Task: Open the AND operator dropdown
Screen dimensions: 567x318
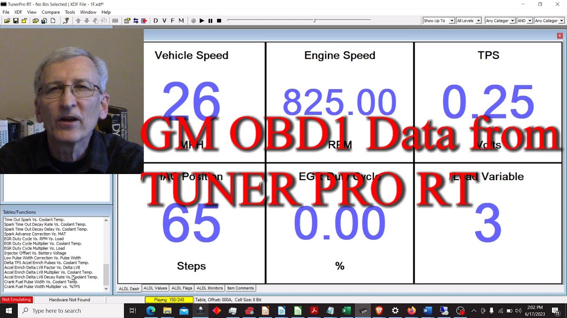Action: tap(524, 21)
